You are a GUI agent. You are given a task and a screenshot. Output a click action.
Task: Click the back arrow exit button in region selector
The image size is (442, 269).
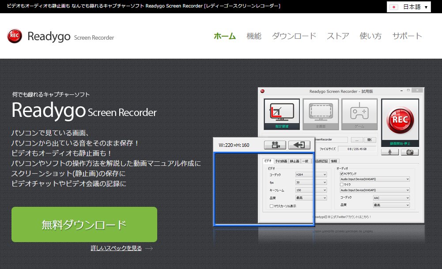(299, 145)
